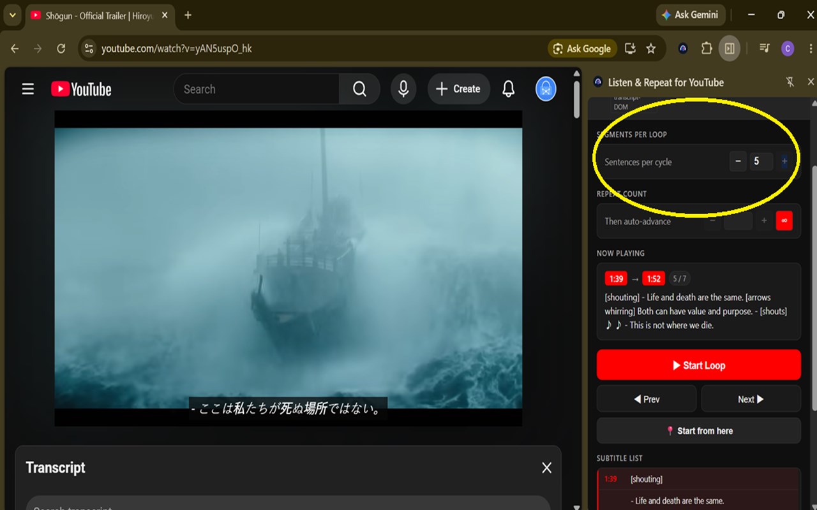Screen dimensions: 817x510
Task: Go back one page in browser
Action: (15, 48)
